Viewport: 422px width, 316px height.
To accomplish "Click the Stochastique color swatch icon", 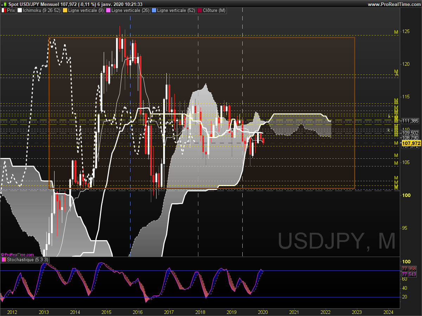I will point(4,260).
